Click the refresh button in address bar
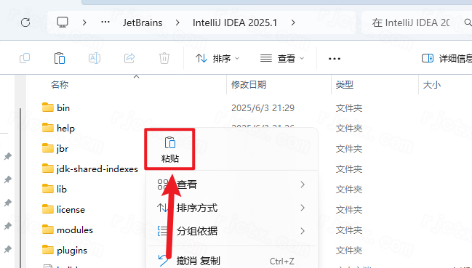The image size is (472, 268). pyautogui.click(x=25, y=23)
